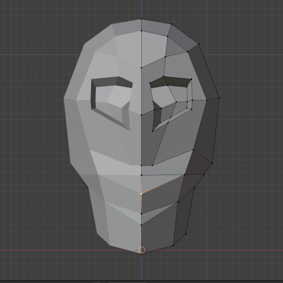The width and height of the screenshot is (283, 283).
Task: Select the highlighted white vertex on the jawline
Action: 142,194
